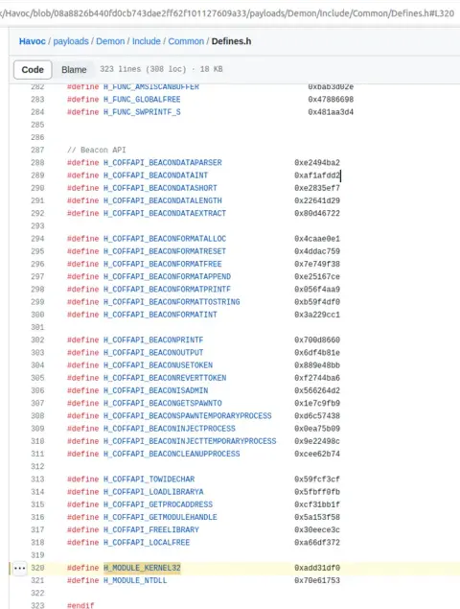Click H_COFFAPI_BEACONGETSPAWNTO symbol

[163, 403]
